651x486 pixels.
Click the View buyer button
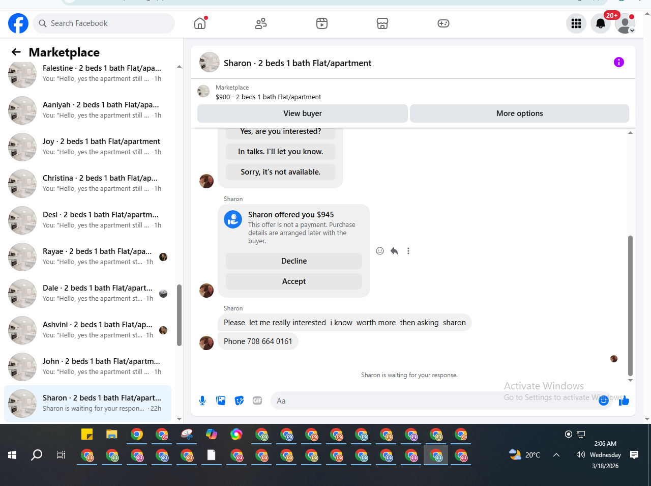(x=303, y=113)
